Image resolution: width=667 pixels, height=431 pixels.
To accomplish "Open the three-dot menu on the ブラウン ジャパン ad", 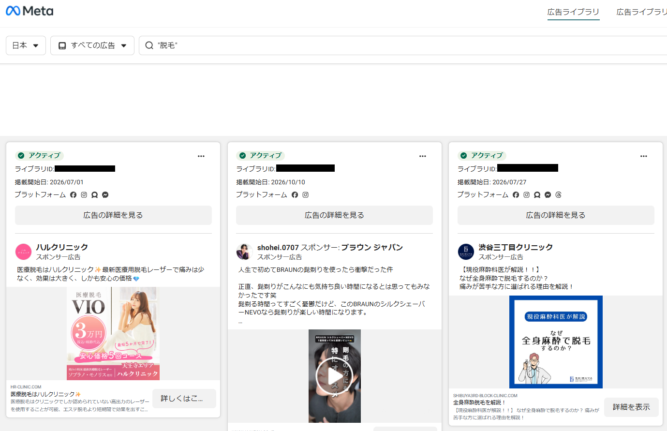I will pos(423,156).
